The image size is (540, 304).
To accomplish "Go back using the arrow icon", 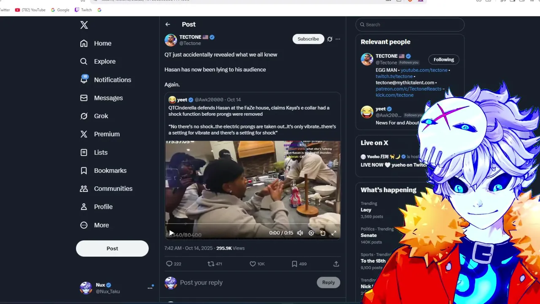I will tap(167, 24).
